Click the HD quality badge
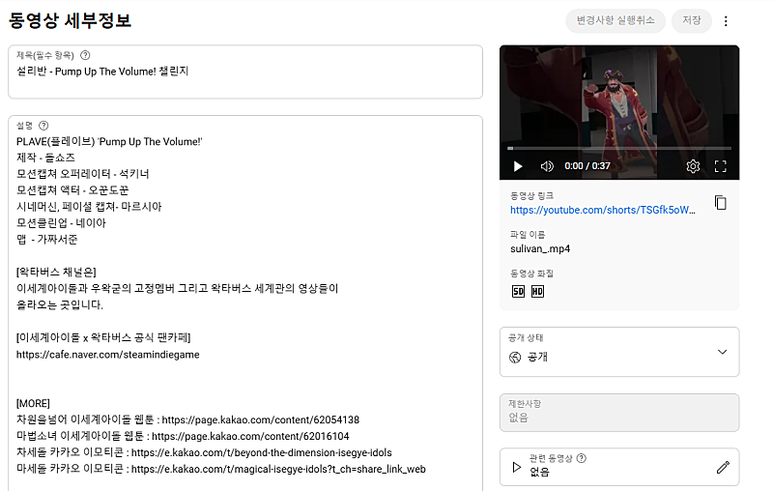The width and height of the screenshot is (773, 491). coord(537,291)
